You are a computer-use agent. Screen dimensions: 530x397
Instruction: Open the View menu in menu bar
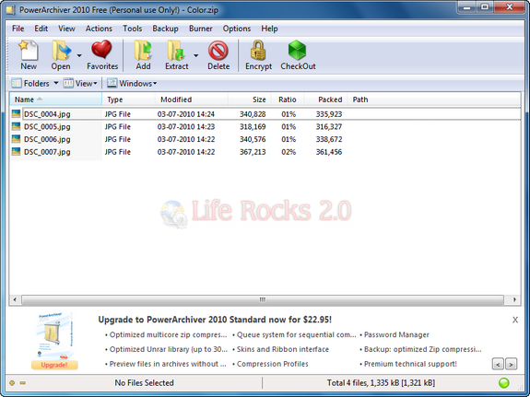tap(66, 29)
